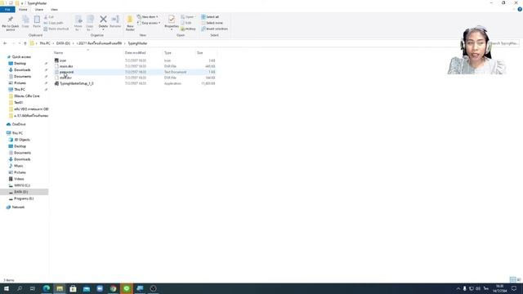
Task: Open Quick access in navigation pane
Action: tap(21, 57)
